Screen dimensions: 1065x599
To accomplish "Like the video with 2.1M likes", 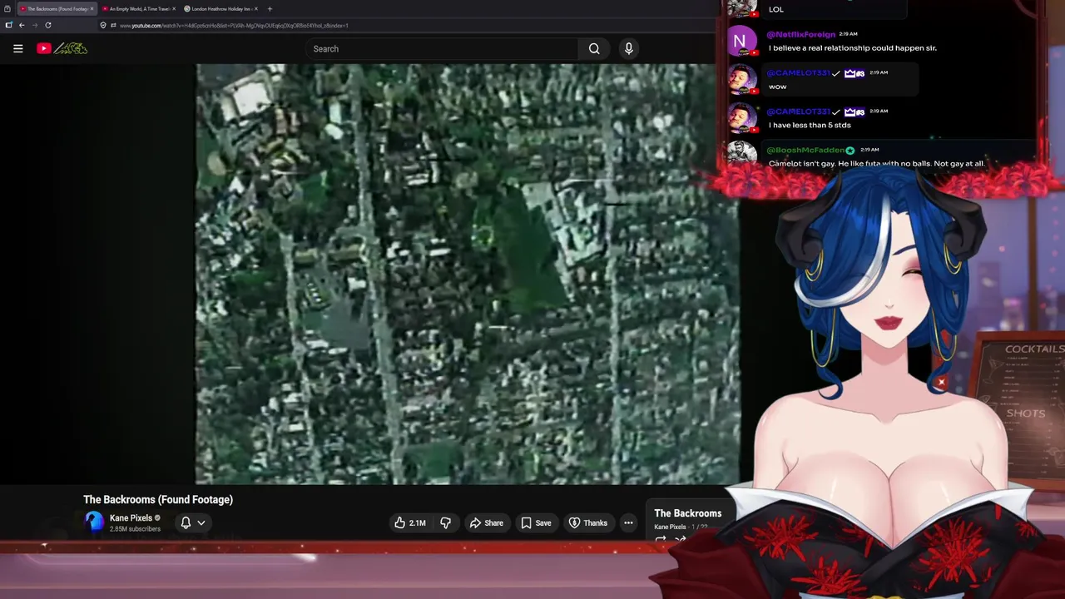I will 410,522.
